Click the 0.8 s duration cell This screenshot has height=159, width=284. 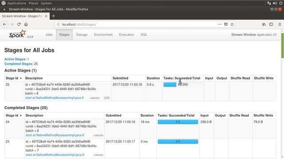point(150,84)
